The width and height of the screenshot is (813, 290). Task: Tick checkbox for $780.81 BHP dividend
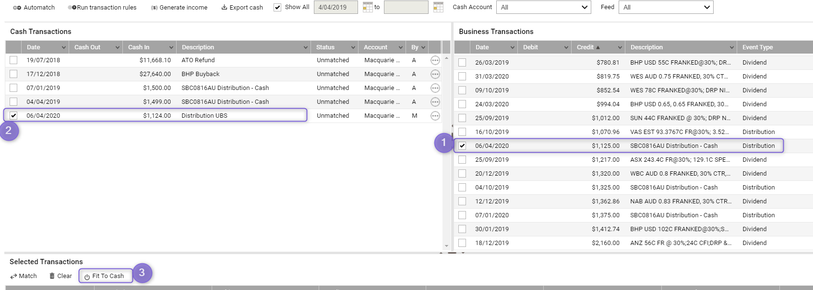coord(462,63)
